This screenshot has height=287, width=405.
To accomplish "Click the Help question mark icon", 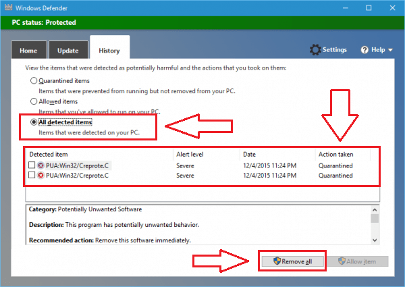I will pos(364,50).
